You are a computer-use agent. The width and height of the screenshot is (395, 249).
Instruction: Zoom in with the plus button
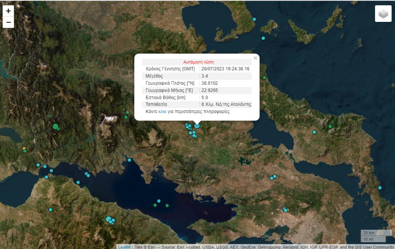pos(8,11)
